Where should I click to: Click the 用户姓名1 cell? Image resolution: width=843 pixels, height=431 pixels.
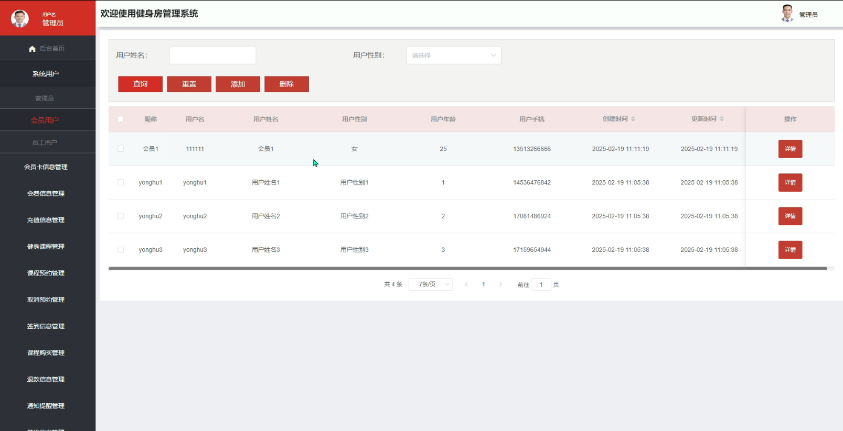(x=266, y=182)
